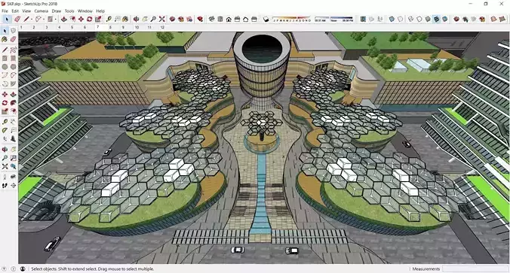Select the 2 Point Arc tool
Image resolution: width=510 pixels, height=273 pixels.
(x=13, y=75)
